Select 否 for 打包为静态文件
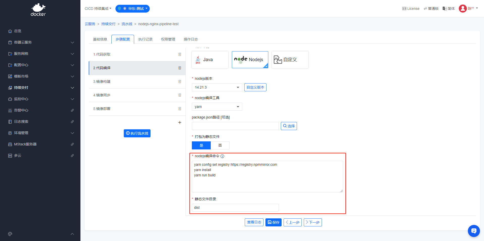 click(220, 145)
